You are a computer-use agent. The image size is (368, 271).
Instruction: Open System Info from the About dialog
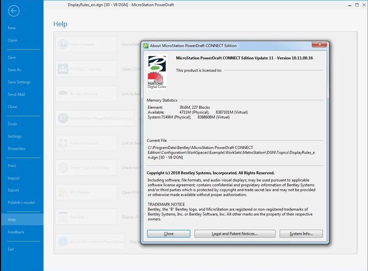click(301, 233)
